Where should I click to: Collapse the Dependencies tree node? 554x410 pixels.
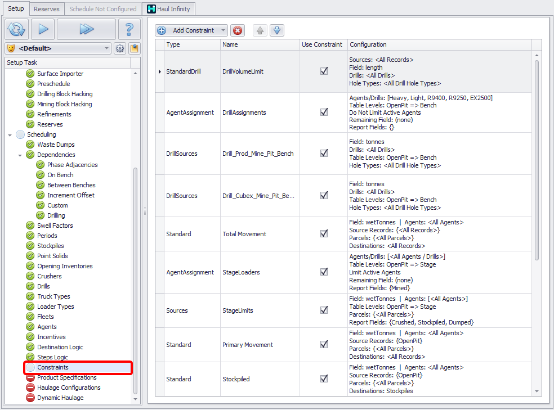coord(20,155)
